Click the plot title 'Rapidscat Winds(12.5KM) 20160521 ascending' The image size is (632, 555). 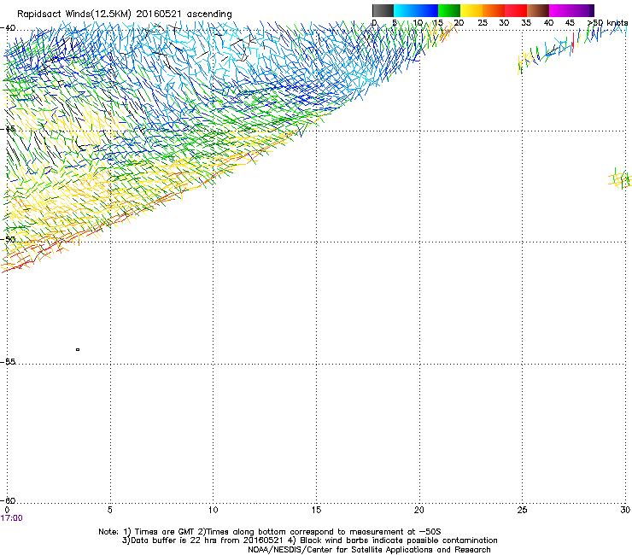[125, 15]
